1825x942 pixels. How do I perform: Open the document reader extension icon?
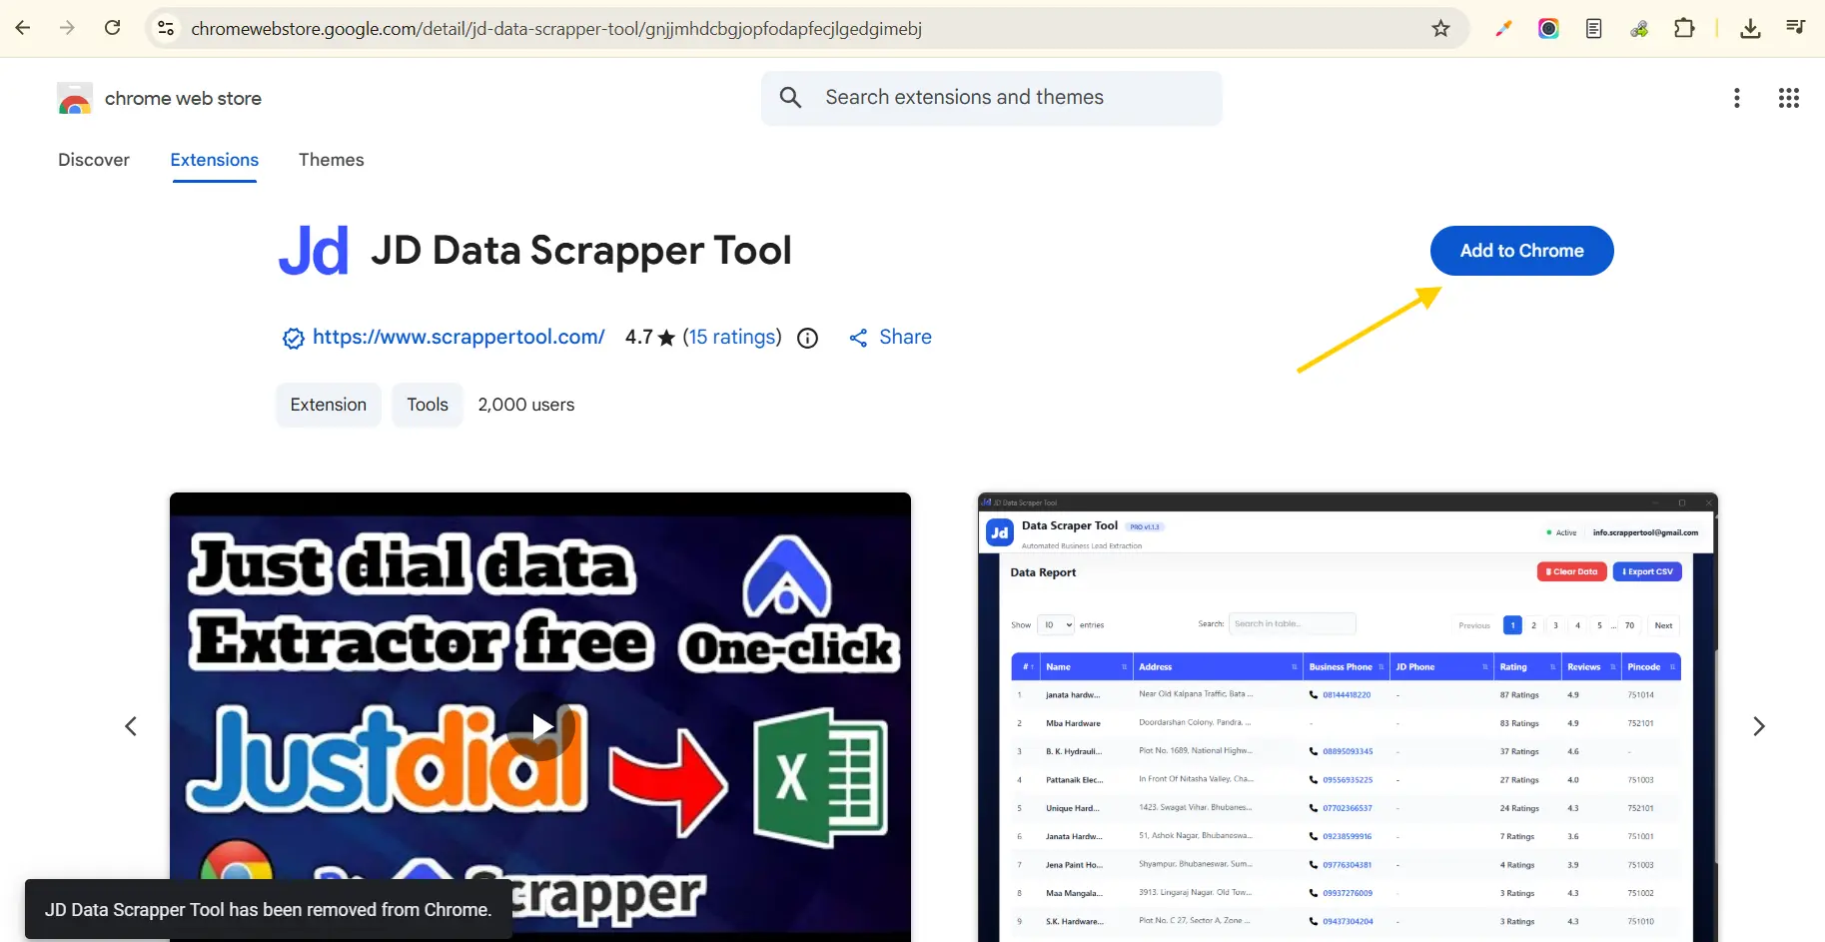tap(1593, 28)
